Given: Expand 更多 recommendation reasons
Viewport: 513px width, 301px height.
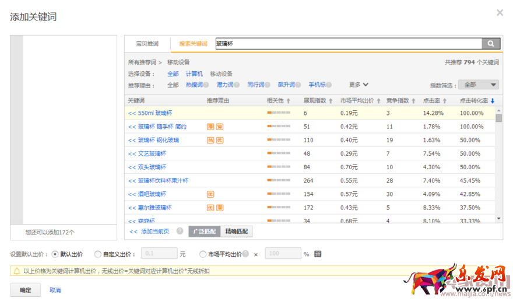Looking at the screenshot, I should coord(359,85).
